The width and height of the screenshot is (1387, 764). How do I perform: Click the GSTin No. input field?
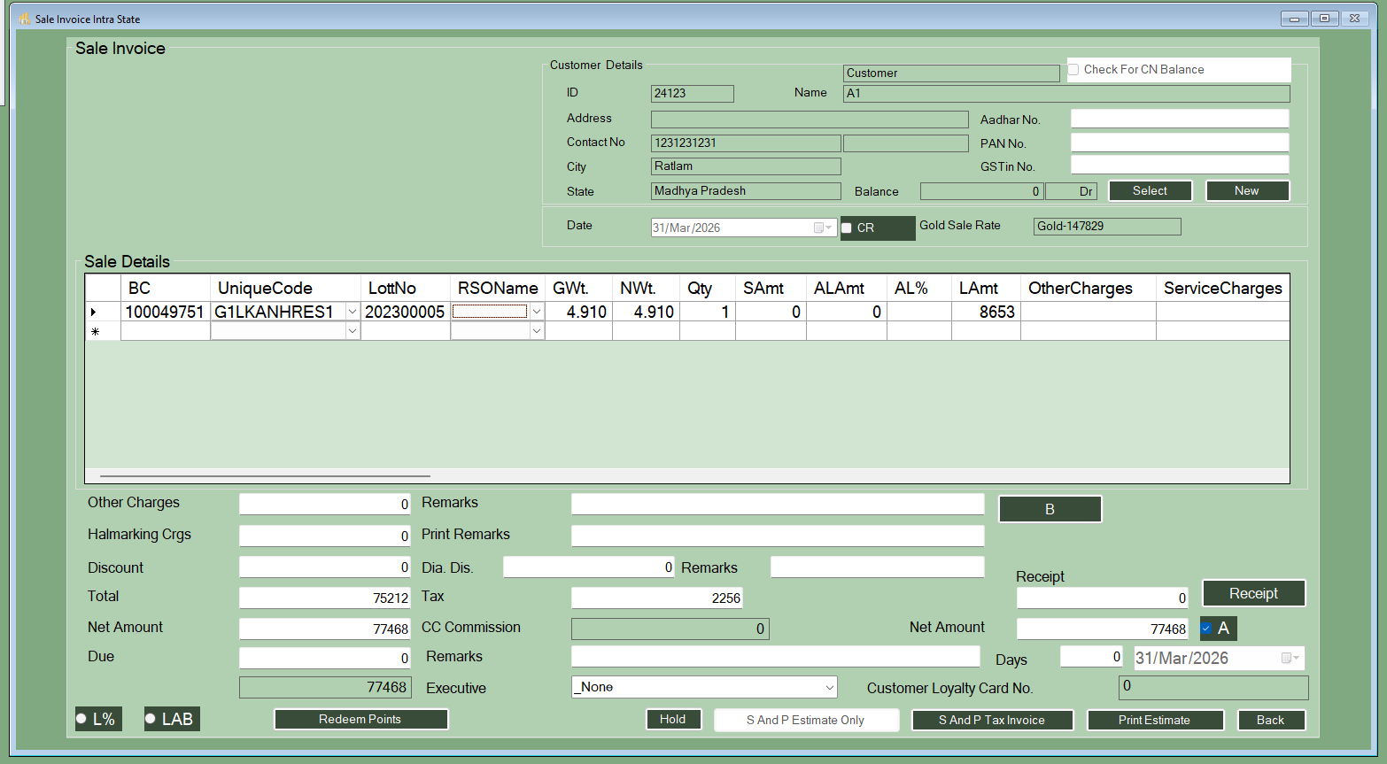(x=1180, y=165)
